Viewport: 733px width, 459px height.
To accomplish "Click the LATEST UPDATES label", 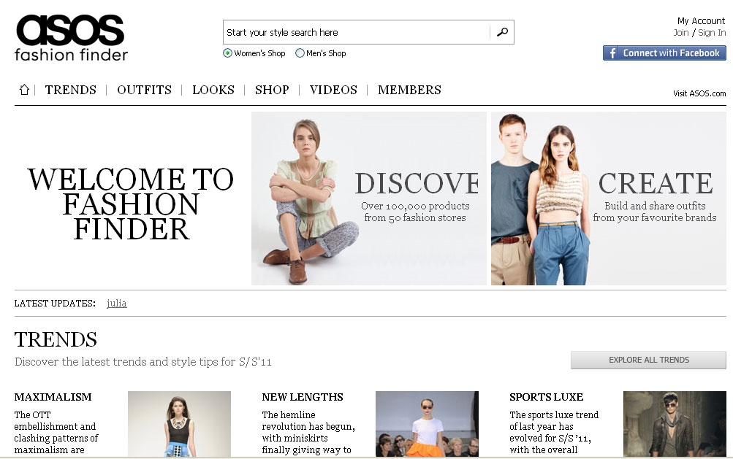I will coord(55,304).
